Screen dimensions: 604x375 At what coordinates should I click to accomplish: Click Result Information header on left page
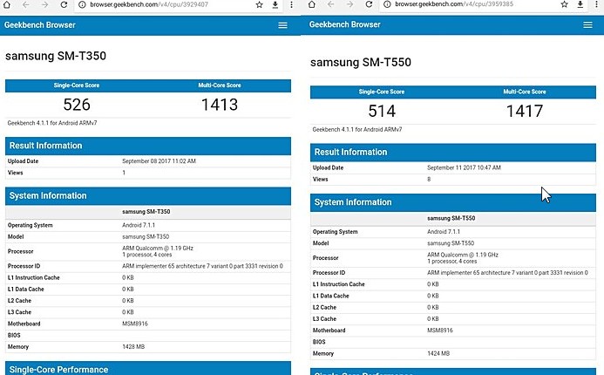click(x=148, y=146)
